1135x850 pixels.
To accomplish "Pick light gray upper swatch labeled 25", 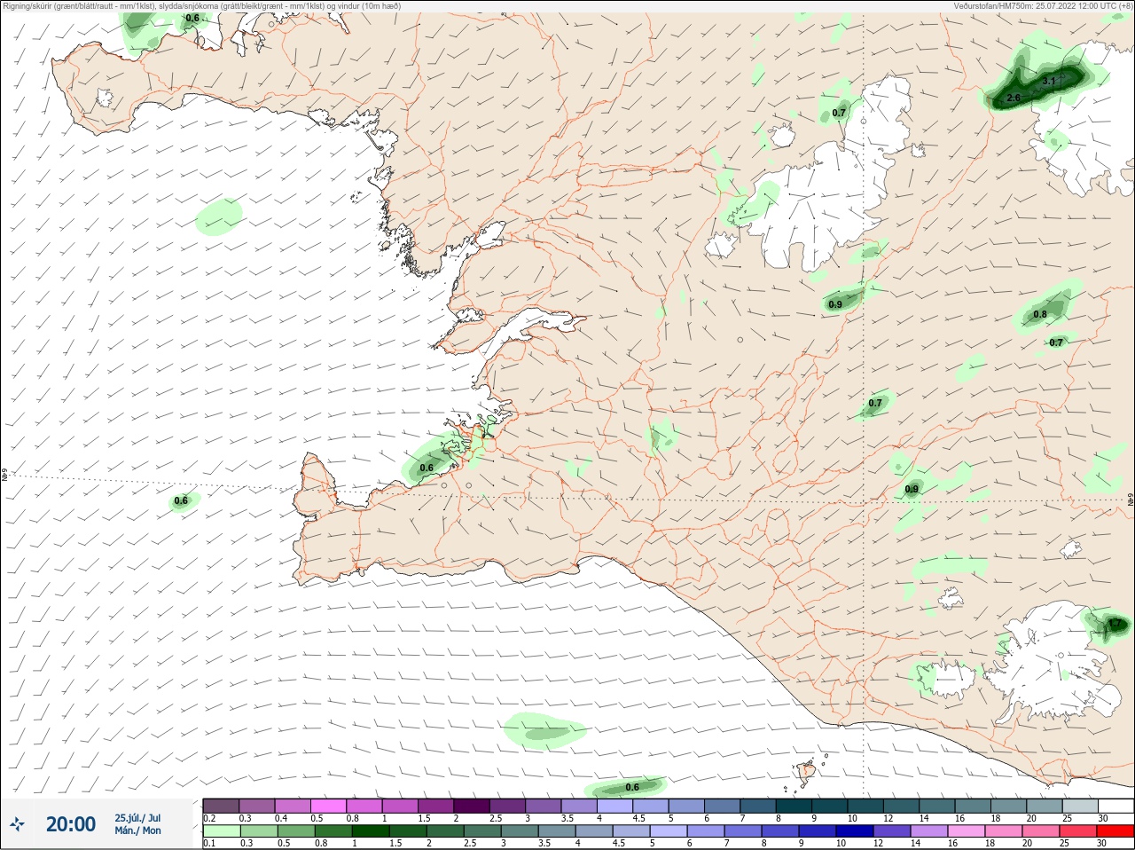I will tap(1080, 806).
